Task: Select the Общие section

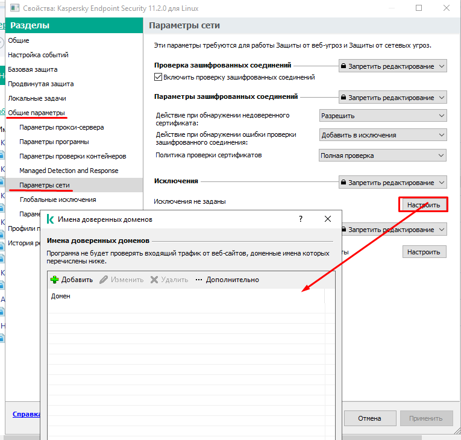Action: 19,40
